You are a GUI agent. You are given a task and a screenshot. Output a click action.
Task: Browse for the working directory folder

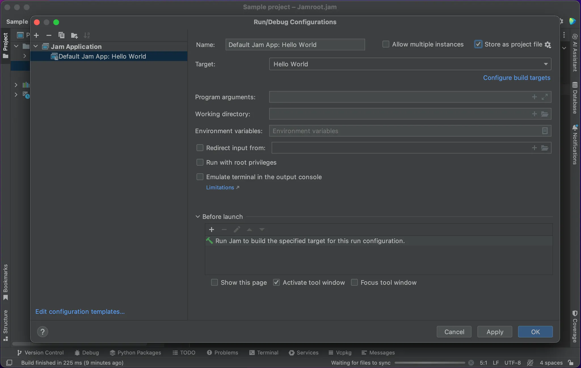545,114
